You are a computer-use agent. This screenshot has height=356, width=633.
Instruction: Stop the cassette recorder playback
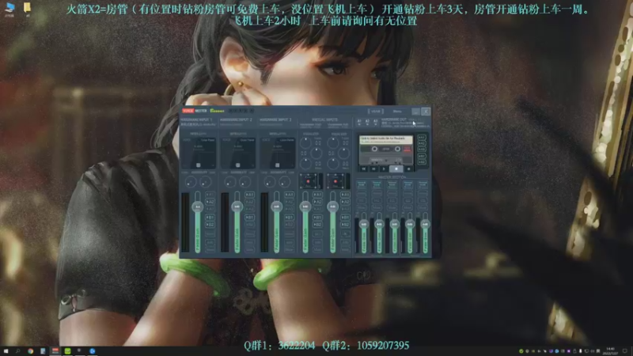tap(396, 169)
